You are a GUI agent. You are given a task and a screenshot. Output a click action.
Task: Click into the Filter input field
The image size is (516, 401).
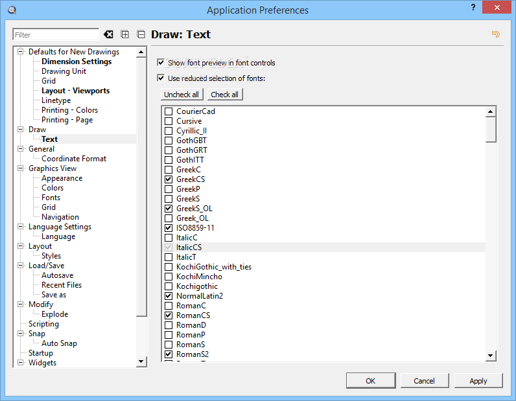point(56,34)
